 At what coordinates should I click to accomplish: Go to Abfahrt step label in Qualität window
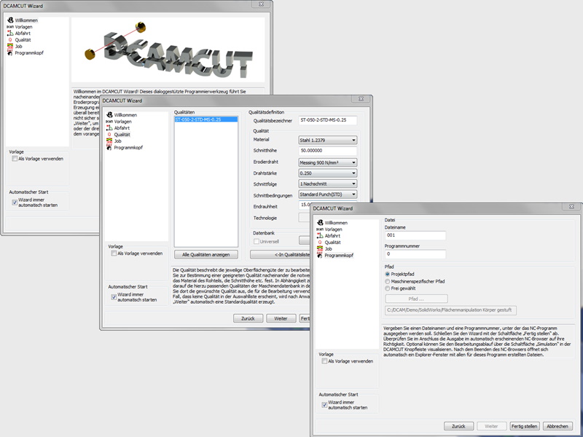point(122,128)
